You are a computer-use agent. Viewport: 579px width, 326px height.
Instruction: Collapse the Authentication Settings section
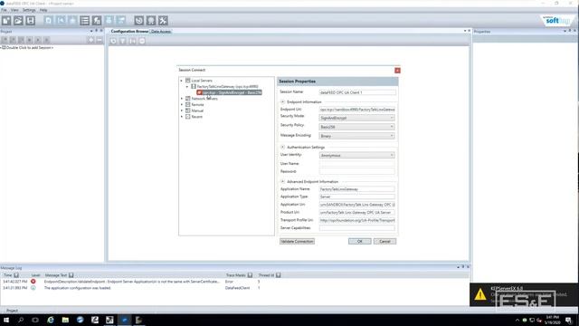283,147
